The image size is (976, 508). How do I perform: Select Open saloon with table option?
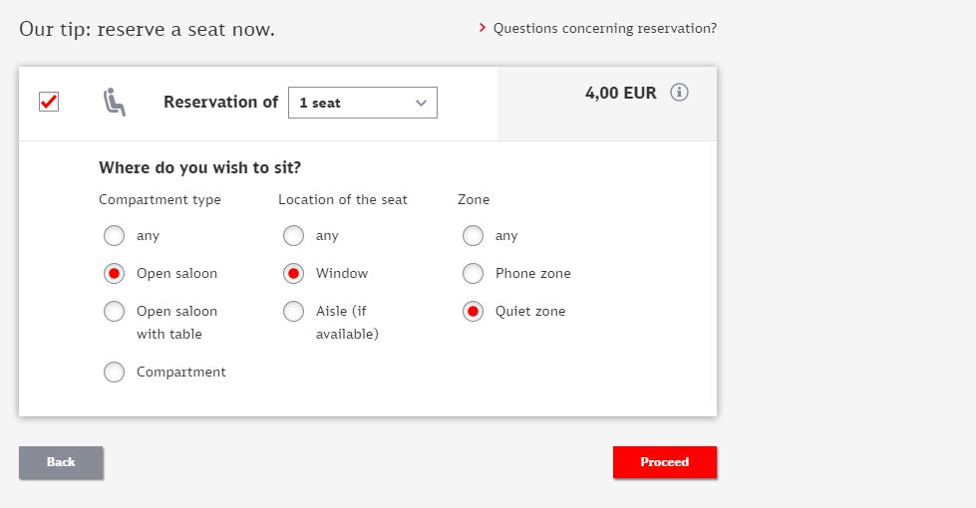pyautogui.click(x=115, y=311)
